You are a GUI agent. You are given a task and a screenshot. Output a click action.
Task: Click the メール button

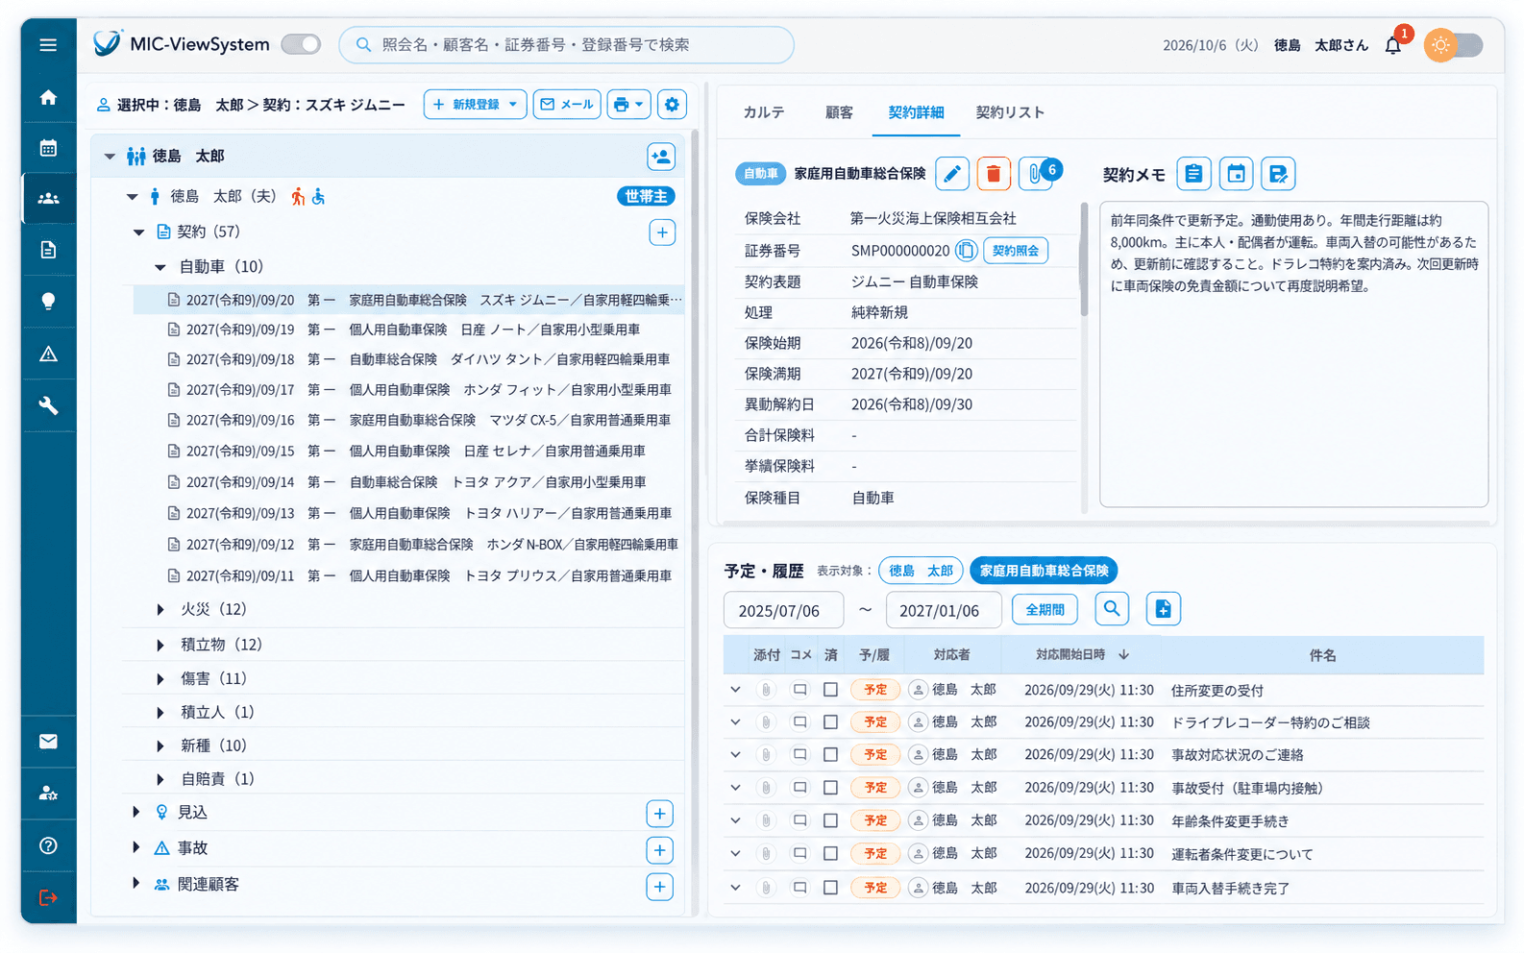(x=567, y=105)
